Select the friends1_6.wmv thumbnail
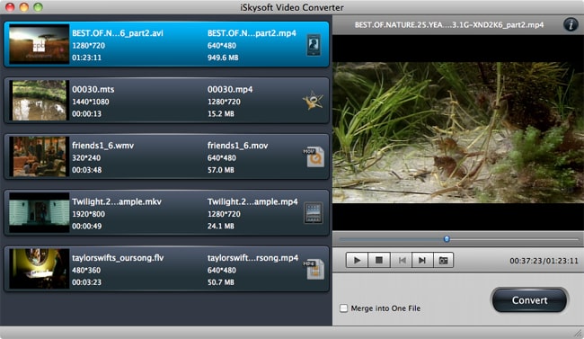The height and width of the screenshot is (339, 584). (x=40, y=156)
